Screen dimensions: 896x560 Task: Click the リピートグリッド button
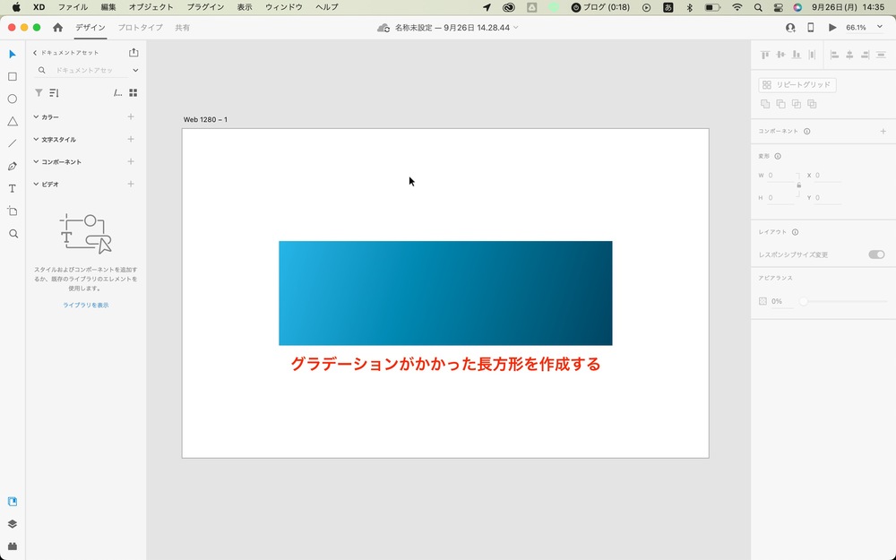797,84
